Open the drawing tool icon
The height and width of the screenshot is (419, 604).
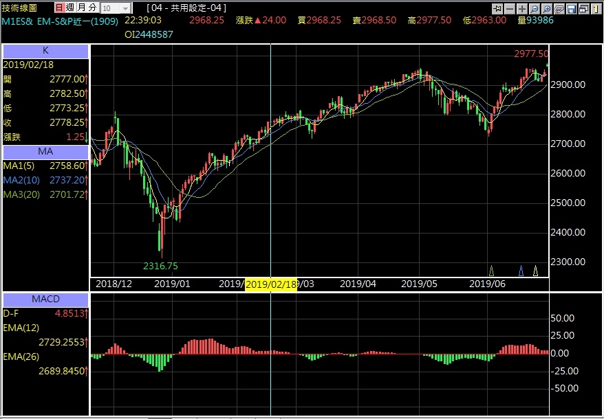pos(559,8)
